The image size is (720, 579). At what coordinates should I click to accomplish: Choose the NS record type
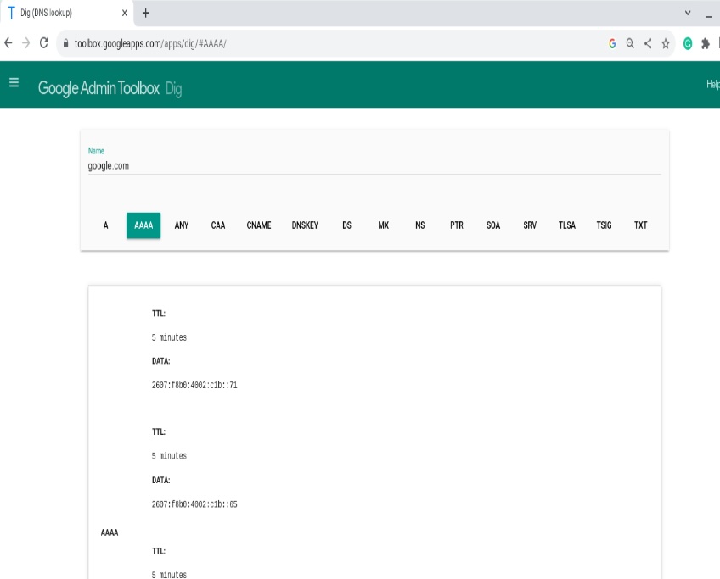(419, 225)
